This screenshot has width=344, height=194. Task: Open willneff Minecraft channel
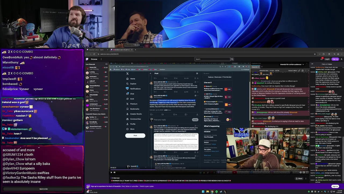(97, 82)
